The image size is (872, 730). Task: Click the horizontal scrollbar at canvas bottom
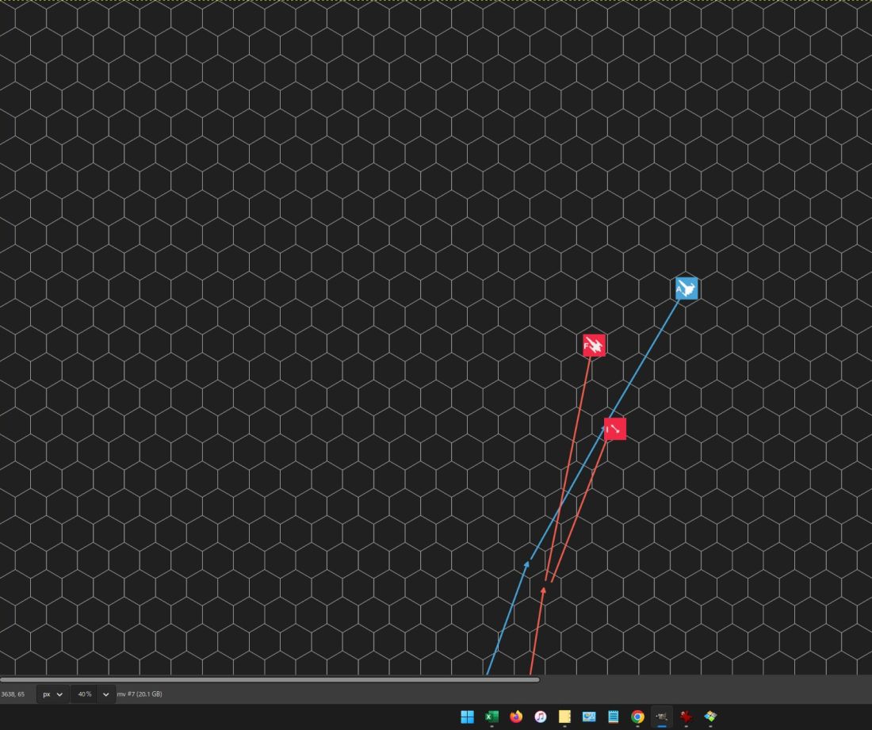point(270,679)
